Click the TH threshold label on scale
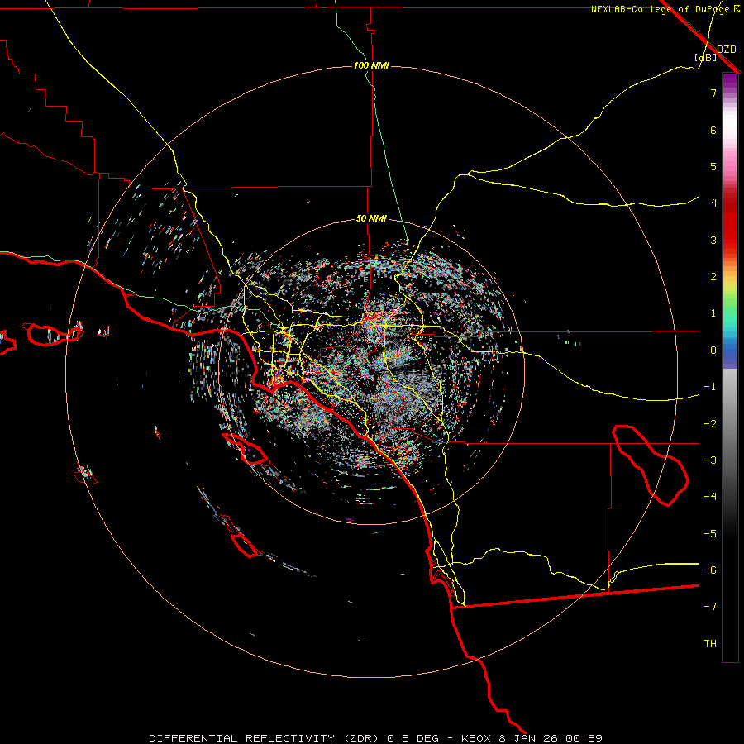This screenshot has width=744, height=744. click(710, 644)
